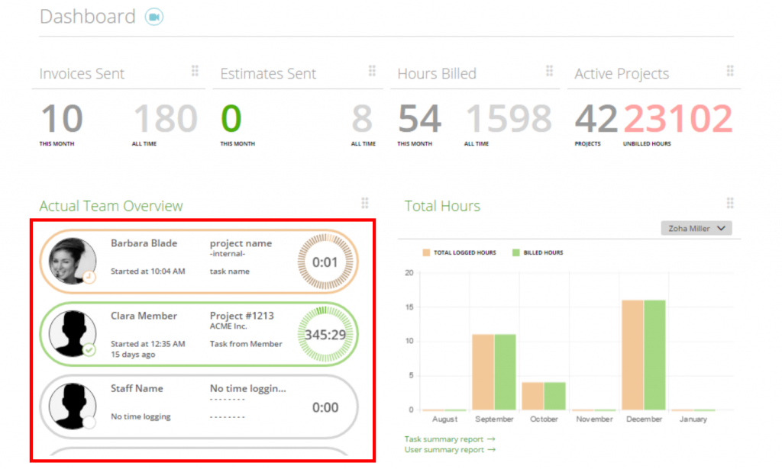Click 'Started at 10:04 AM' text
Viewport: 782px width, 469px height.
point(147,271)
